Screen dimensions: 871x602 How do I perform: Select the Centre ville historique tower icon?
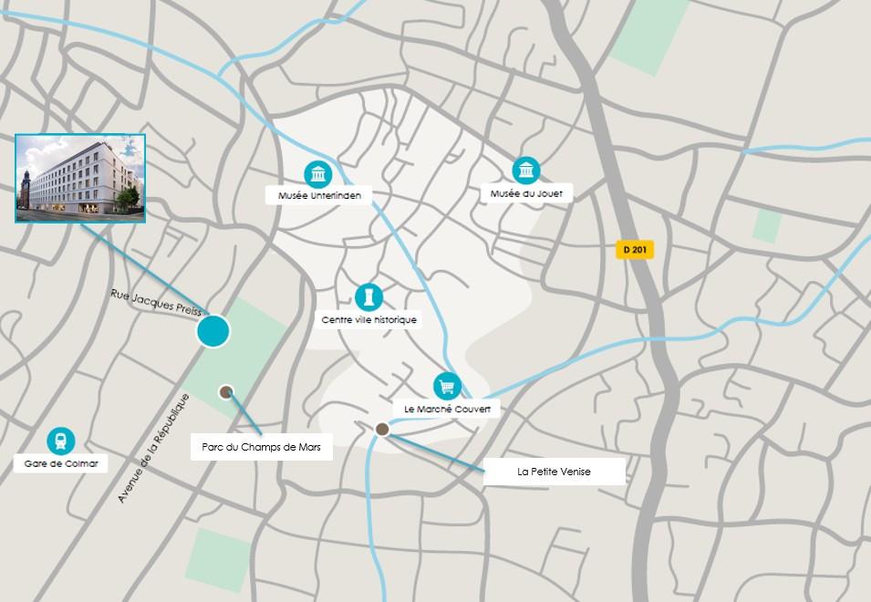368,297
